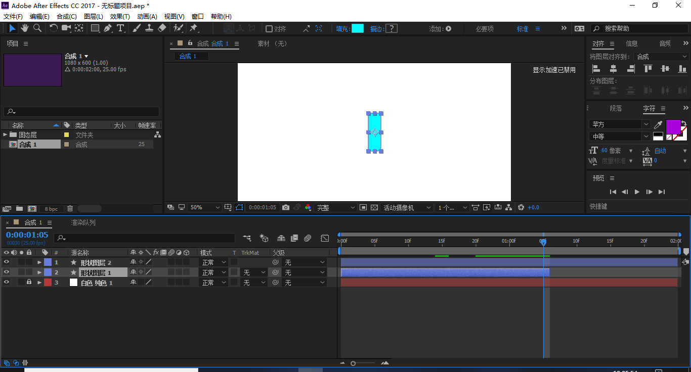The image size is (691, 372).
Task: Select the Rotation tool
Action: pyautogui.click(x=54, y=28)
